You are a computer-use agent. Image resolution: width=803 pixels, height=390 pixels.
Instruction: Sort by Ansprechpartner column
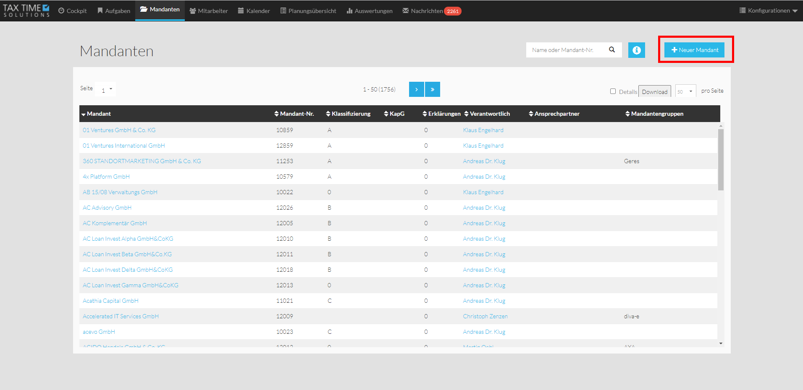554,114
